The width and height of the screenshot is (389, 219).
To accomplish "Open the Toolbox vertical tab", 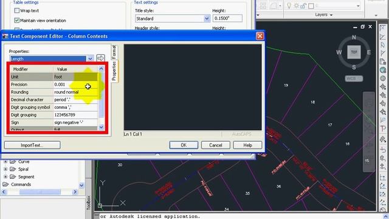I will click(x=89, y=203).
